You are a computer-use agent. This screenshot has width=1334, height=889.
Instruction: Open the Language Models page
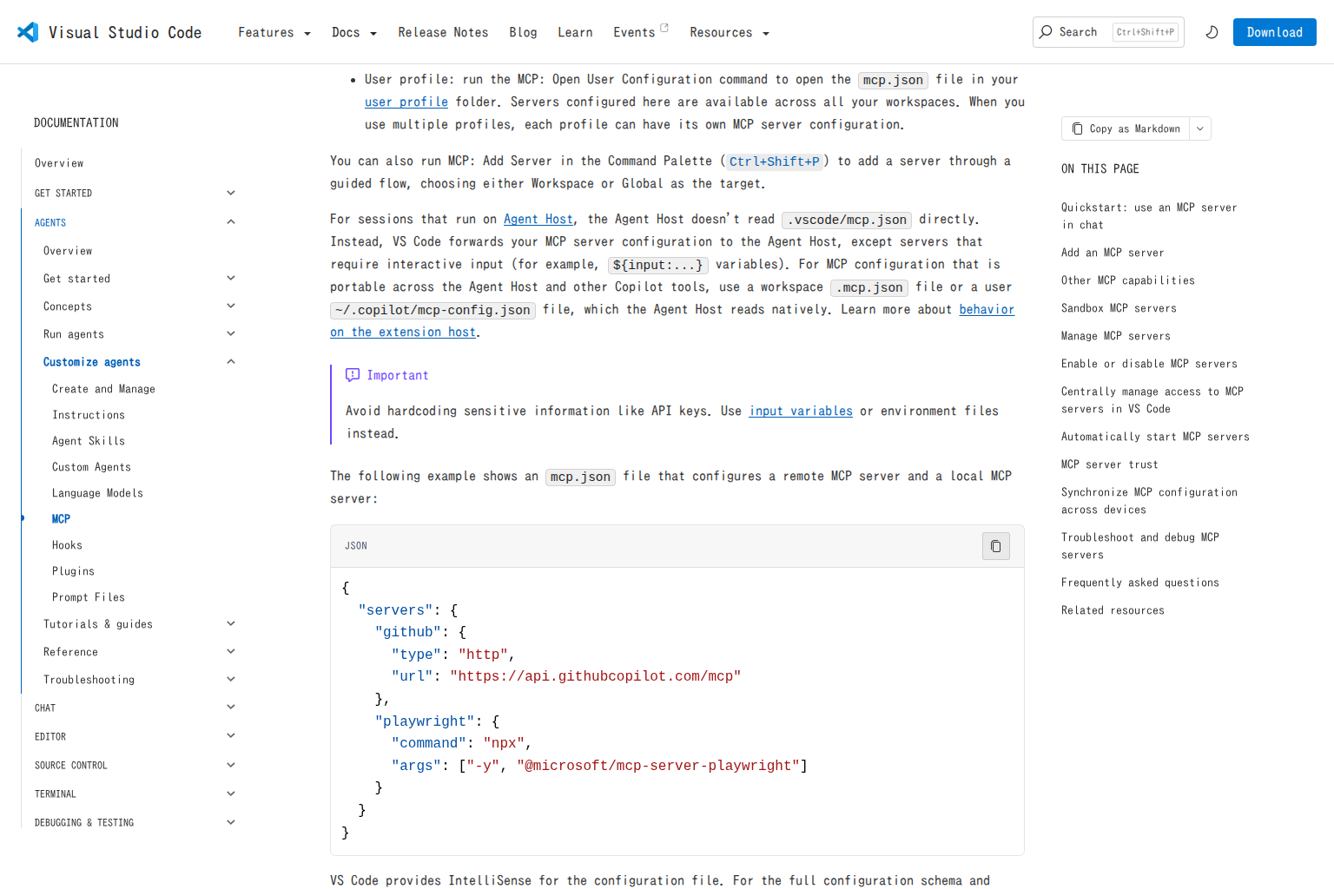[97, 493]
